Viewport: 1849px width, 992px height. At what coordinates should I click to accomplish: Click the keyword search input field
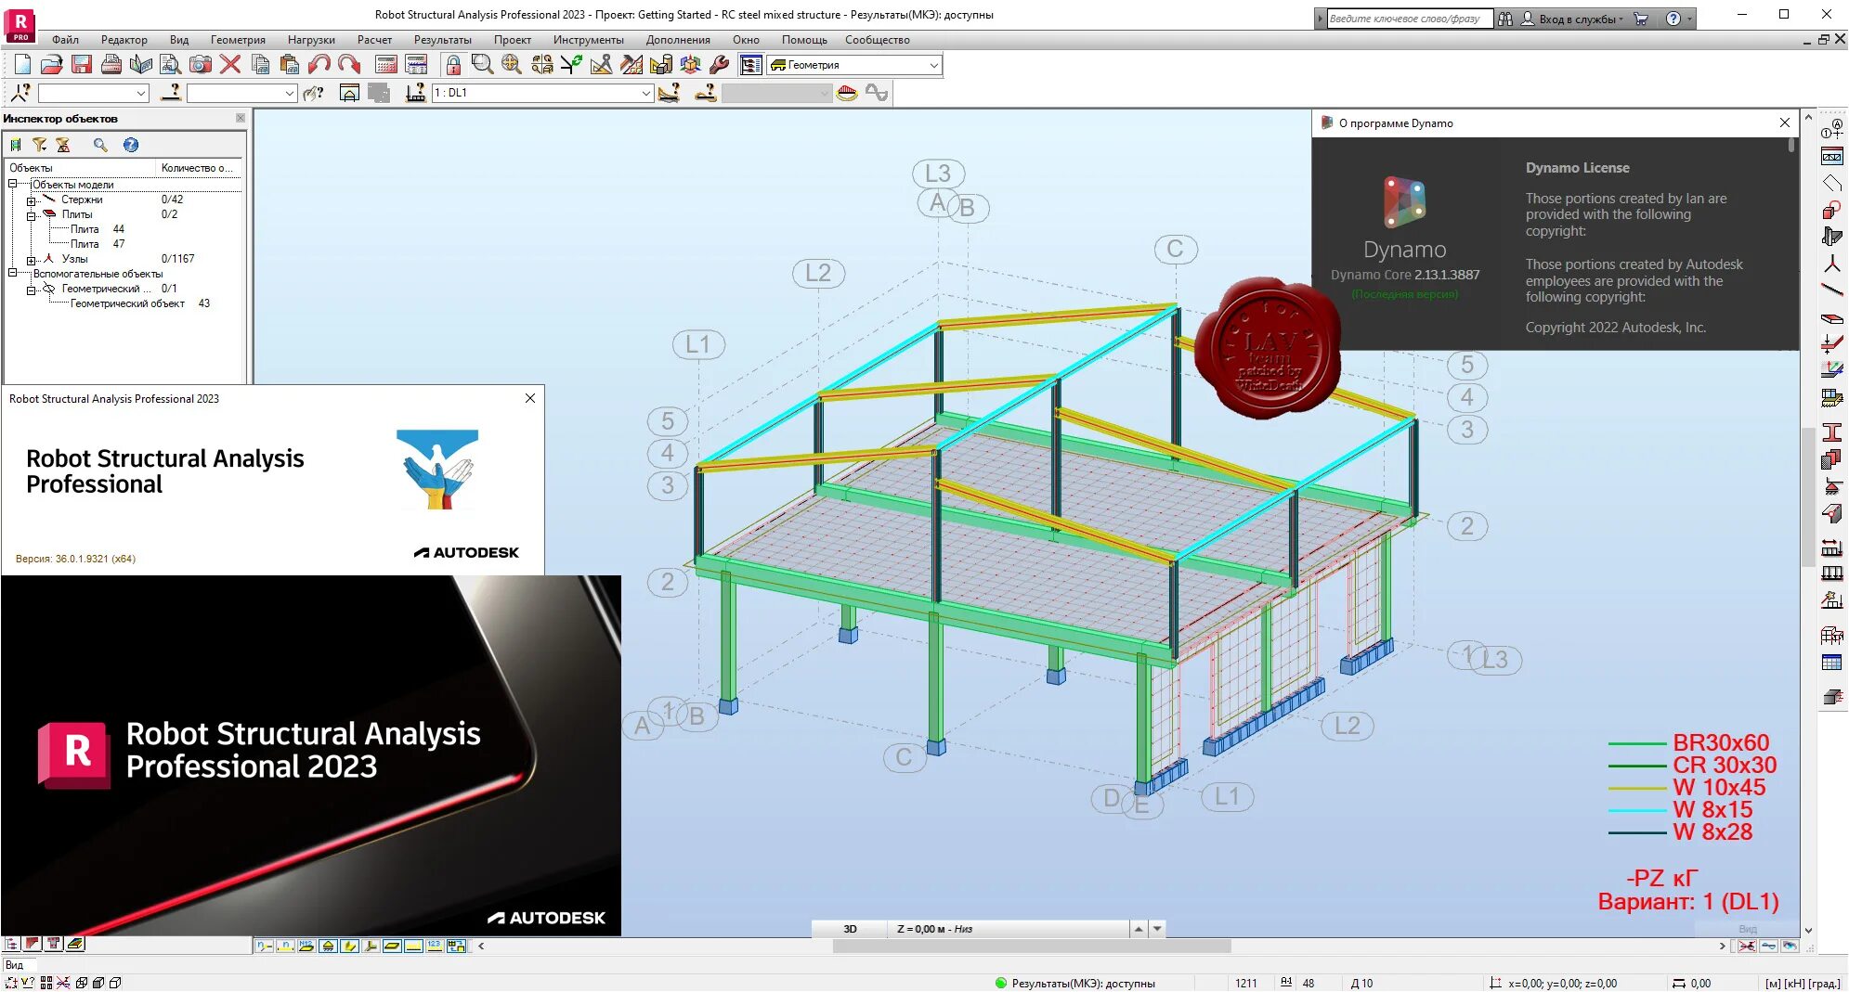click(x=1410, y=19)
